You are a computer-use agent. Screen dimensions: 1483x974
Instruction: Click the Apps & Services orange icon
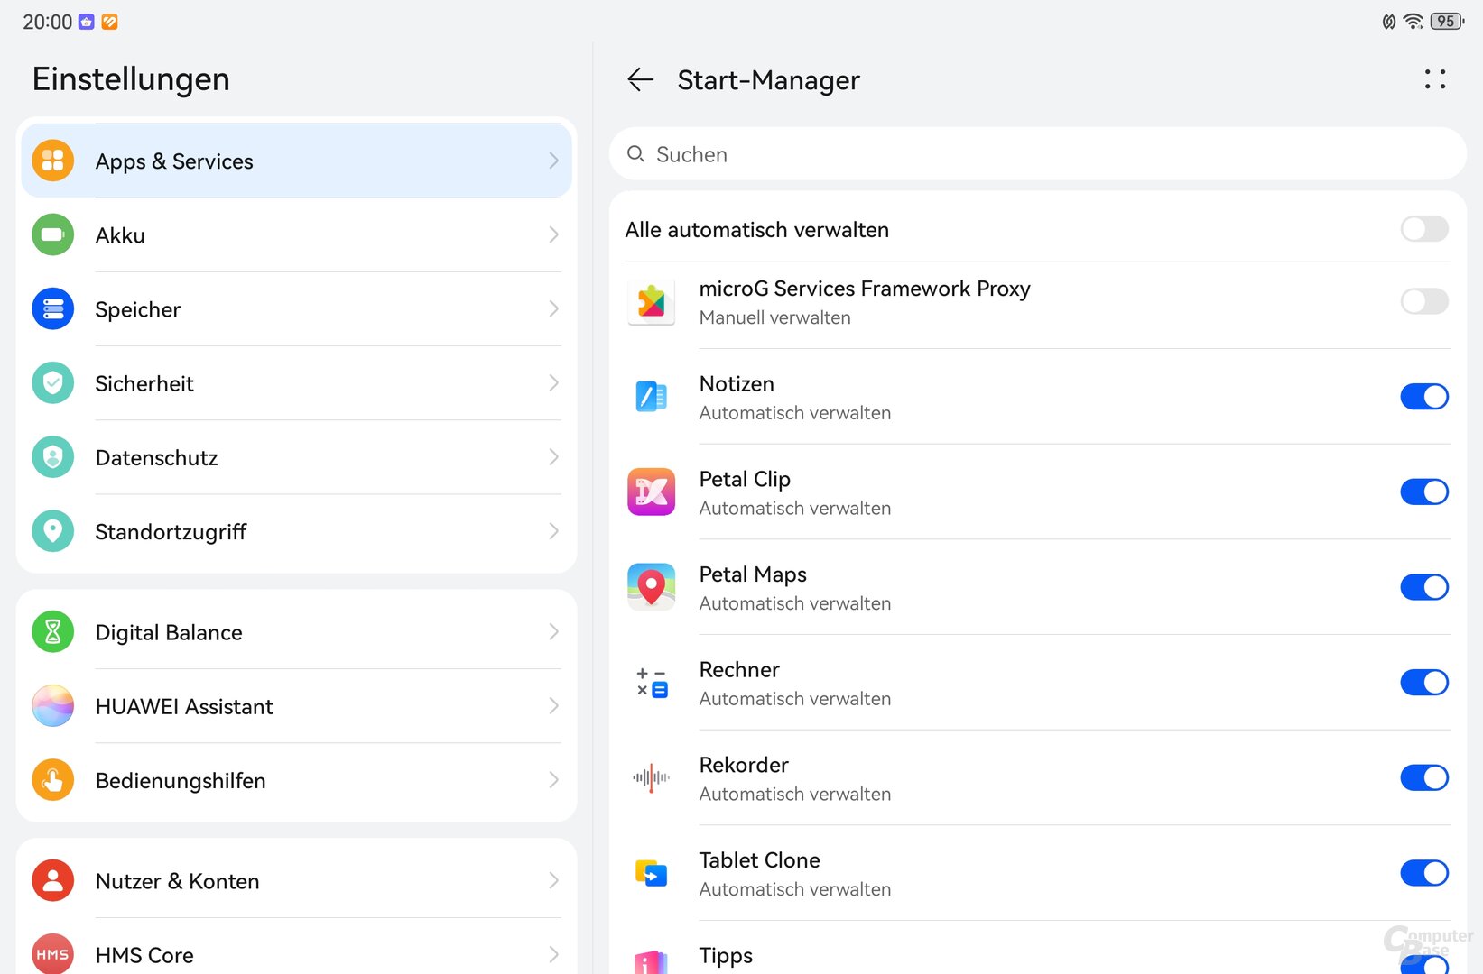(52, 161)
